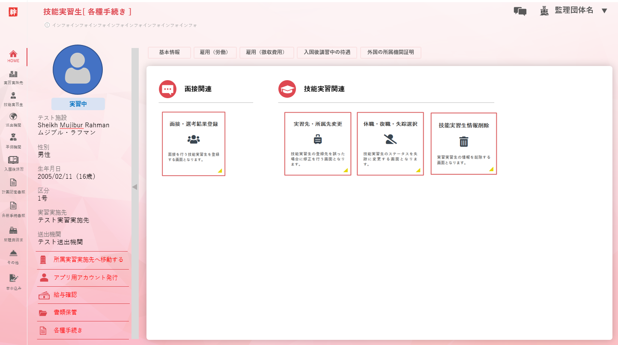
Task: Open the chat messages icon in header
Action: click(520, 11)
